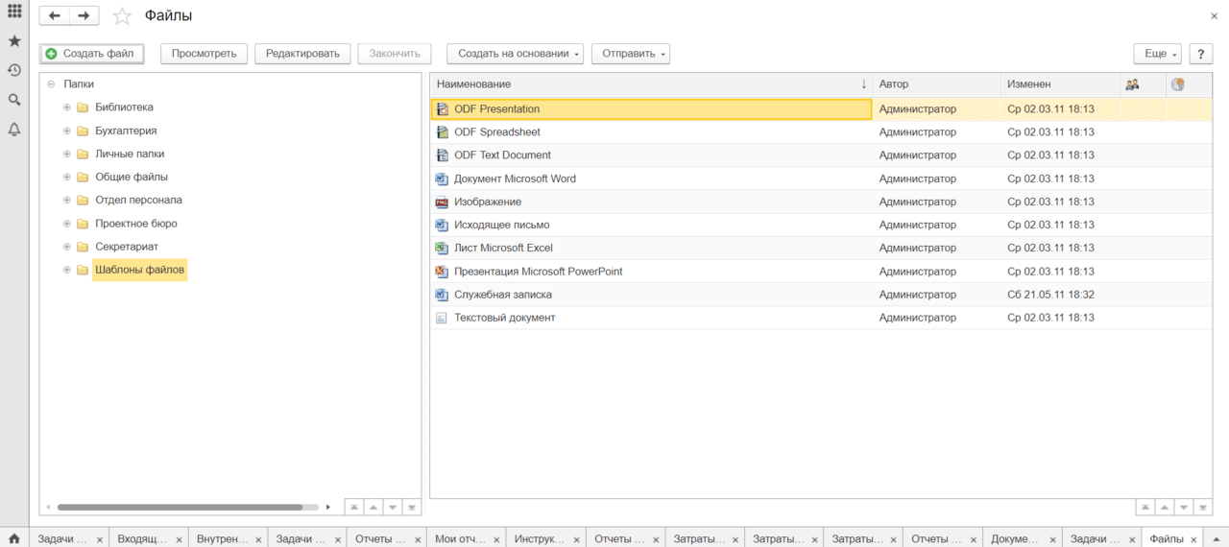
Task: Switch to the Мои отчеты tab
Action: click(x=460, y=539)
